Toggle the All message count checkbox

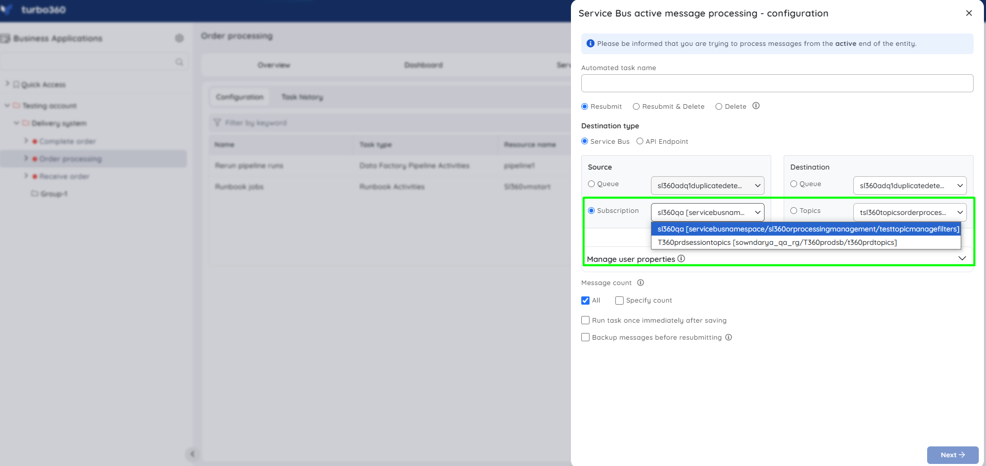(x=585, y=301)
